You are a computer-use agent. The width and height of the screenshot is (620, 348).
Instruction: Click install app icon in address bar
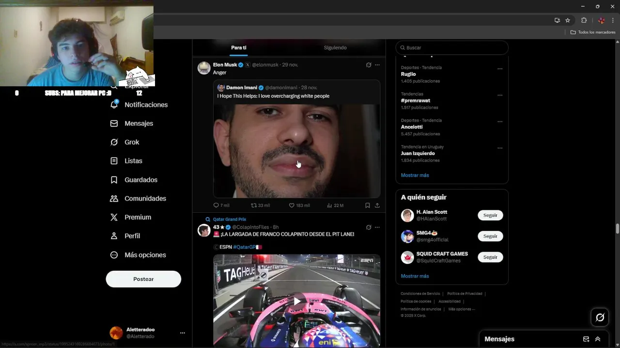coord(557,20)
